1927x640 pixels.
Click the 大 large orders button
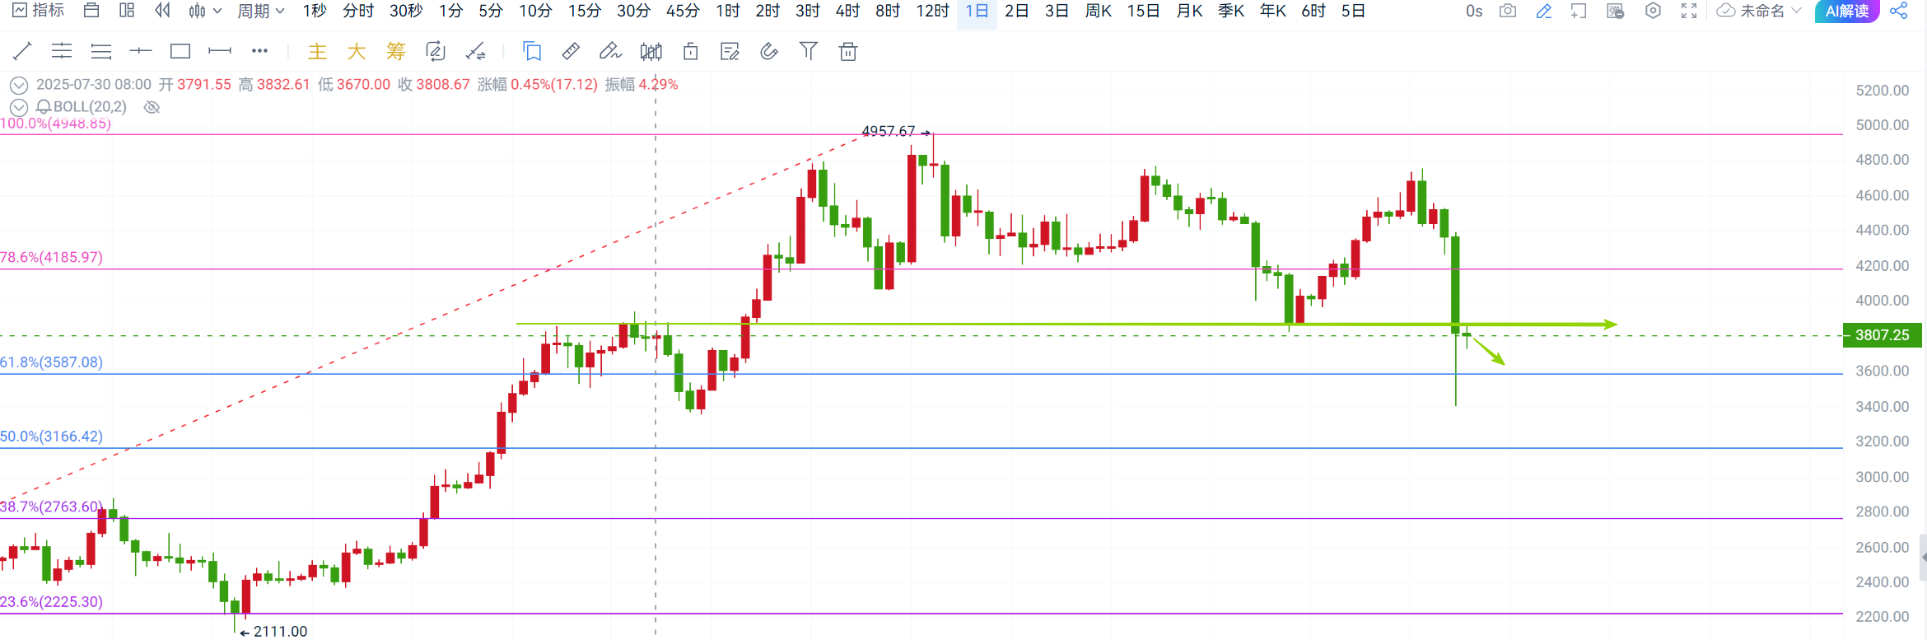coord(357,52)
